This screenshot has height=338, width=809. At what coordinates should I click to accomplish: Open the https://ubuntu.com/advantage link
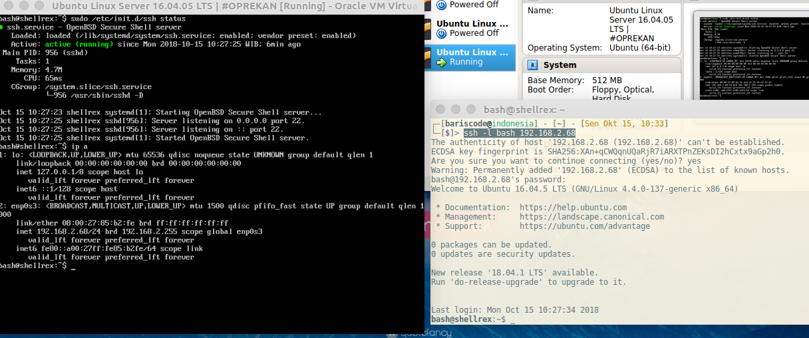585,226
